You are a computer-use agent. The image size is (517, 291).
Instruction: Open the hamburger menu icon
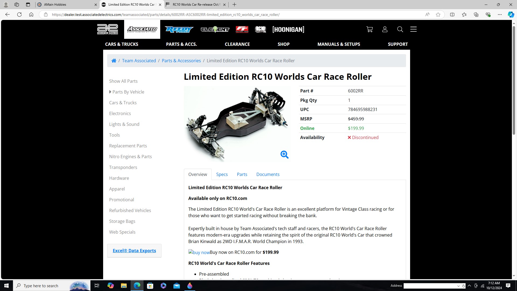point(413,29)
